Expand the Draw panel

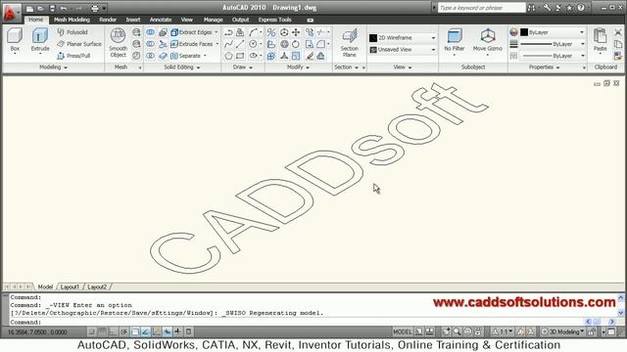[243, 67]
